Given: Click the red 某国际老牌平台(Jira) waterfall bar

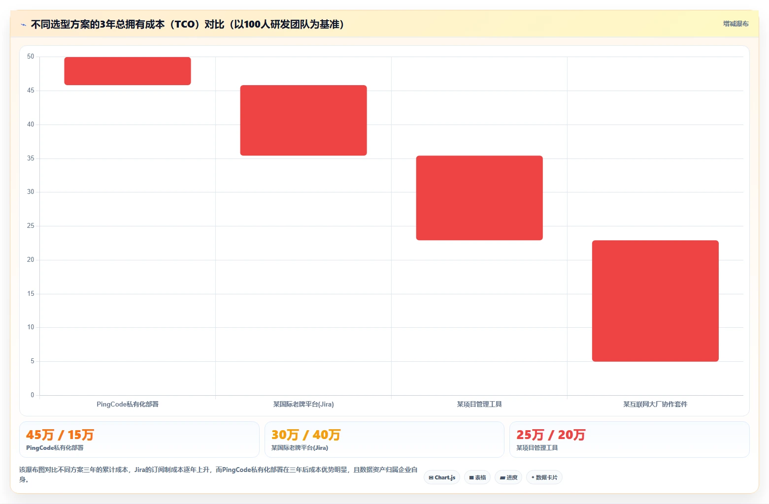Looking at the screenshot, I should 303,120.
